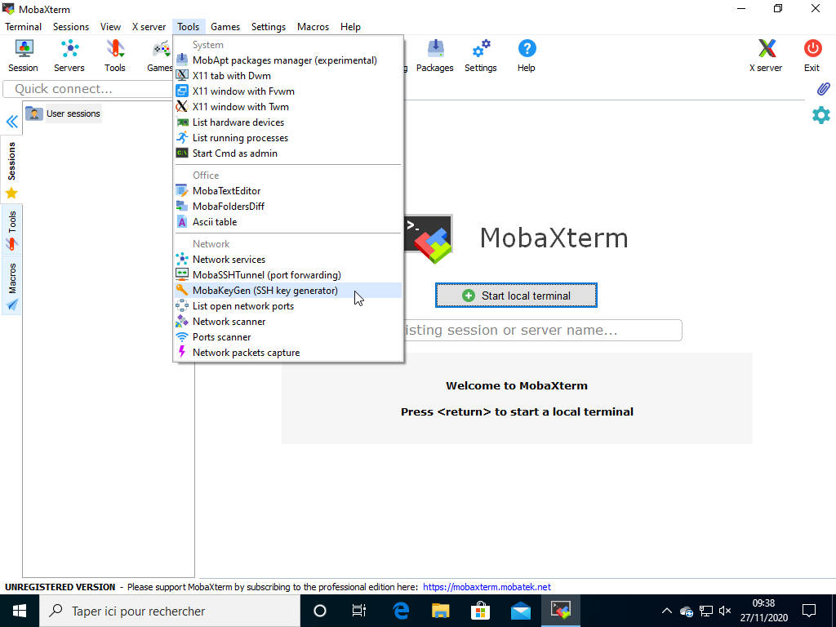Open the Games menu
This screenshot has height=627, width=836.
225,27
